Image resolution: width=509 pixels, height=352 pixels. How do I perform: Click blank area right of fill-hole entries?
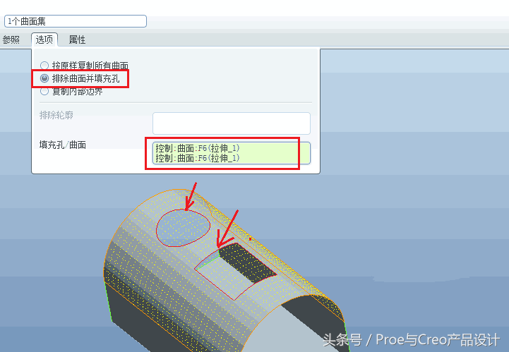pyautogui.click(x=275, y=153)
